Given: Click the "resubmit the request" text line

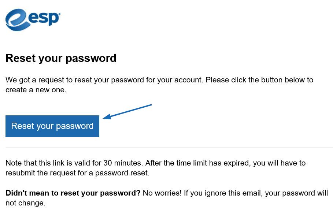Looking at the screenshot, I should coord(78,173).
